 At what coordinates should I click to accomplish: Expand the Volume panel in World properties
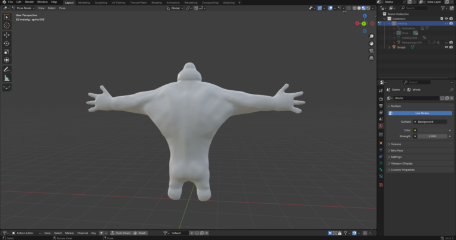click(x=396, y=144)
